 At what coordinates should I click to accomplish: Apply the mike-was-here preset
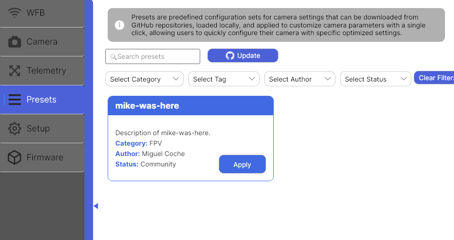[242, 164]
